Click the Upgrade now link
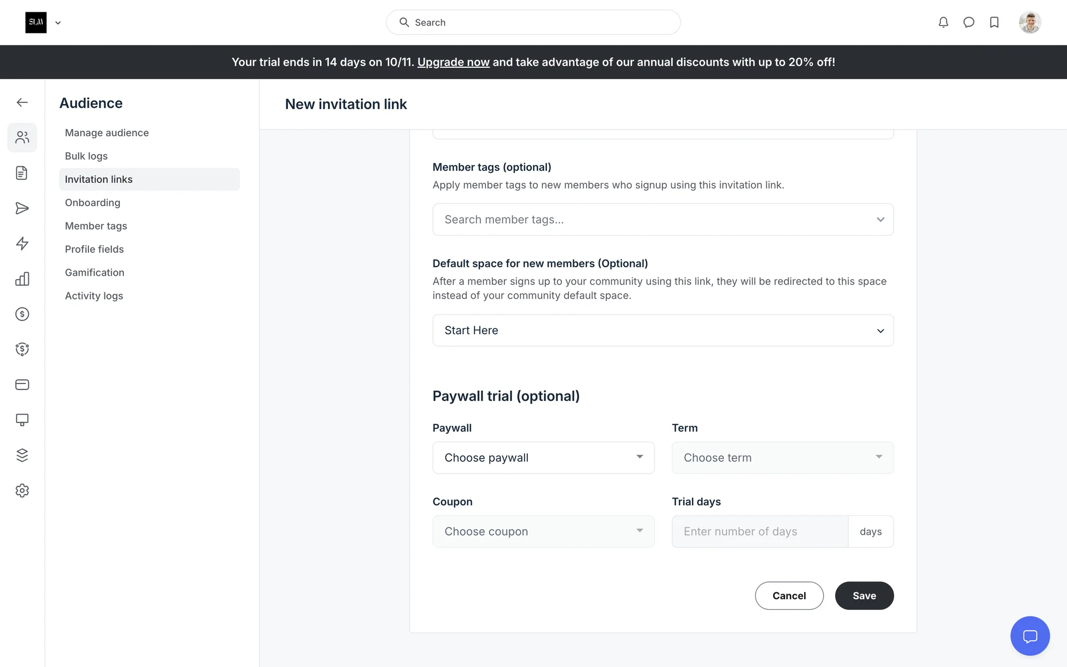Image resolution: width=1067 pixels, height=667 pixels. tap(453, 62)
